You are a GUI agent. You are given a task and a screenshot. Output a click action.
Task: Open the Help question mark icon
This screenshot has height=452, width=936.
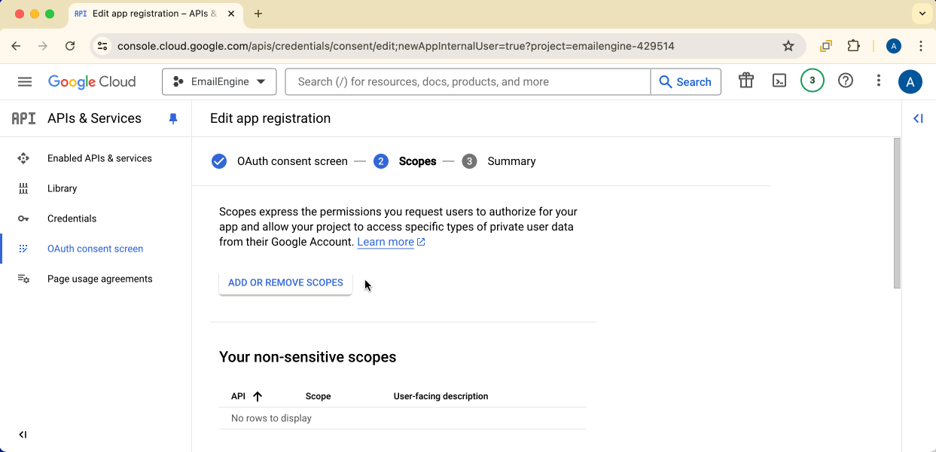[845, 80]
